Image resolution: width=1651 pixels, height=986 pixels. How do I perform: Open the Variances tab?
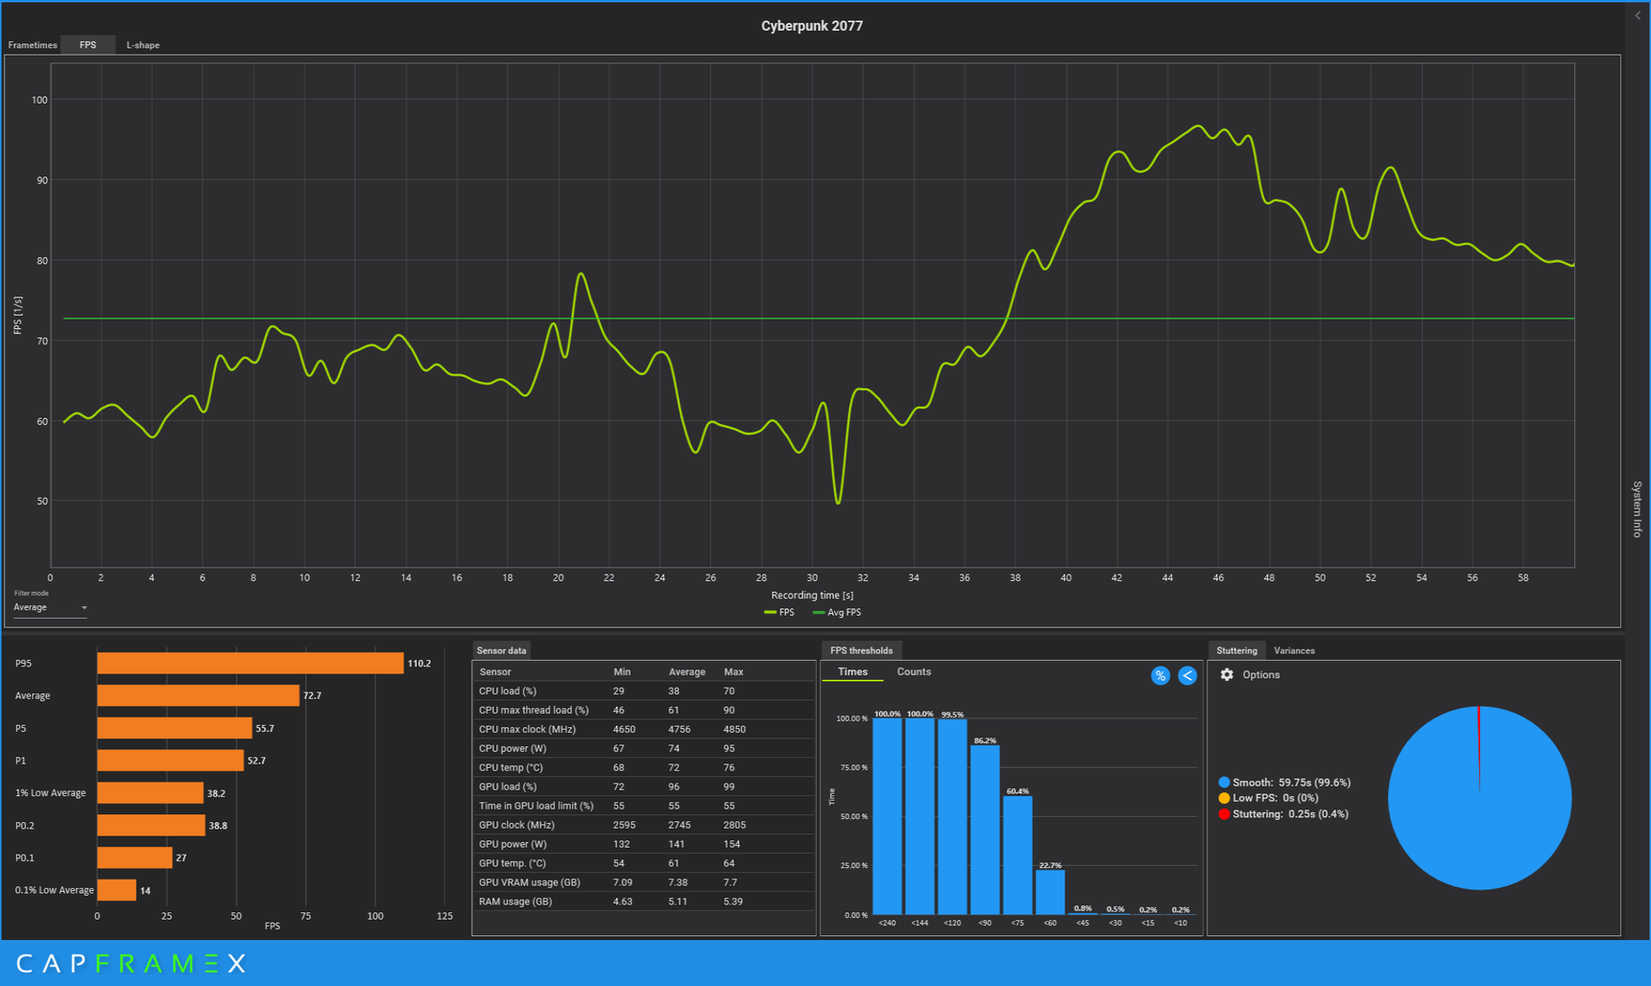coord(1294,651)
